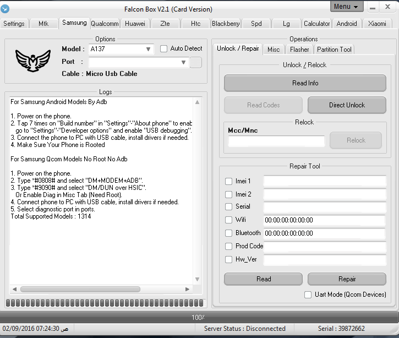Viewport: 399px width, 338px height.
Task: Click the Read Codes button
Action: tap(264, 105)
